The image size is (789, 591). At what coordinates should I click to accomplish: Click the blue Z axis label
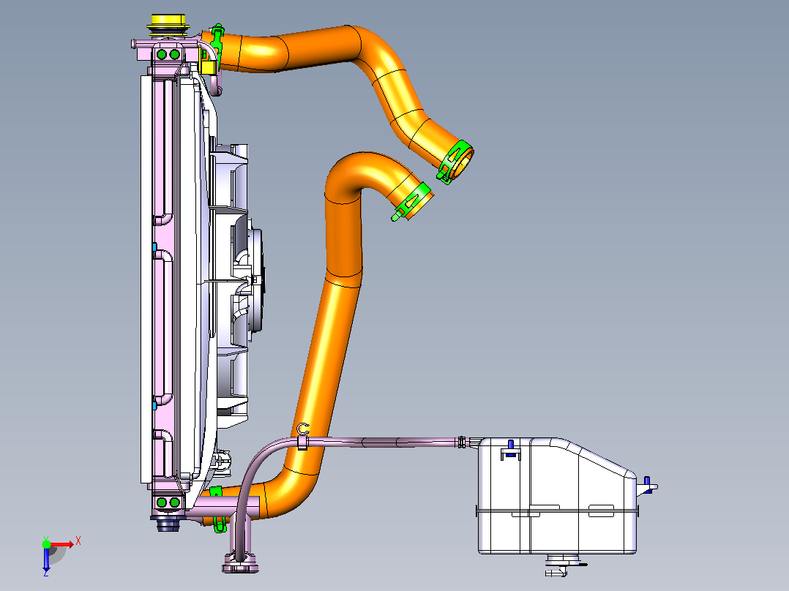pyautogui.click(x=46, y=573)
